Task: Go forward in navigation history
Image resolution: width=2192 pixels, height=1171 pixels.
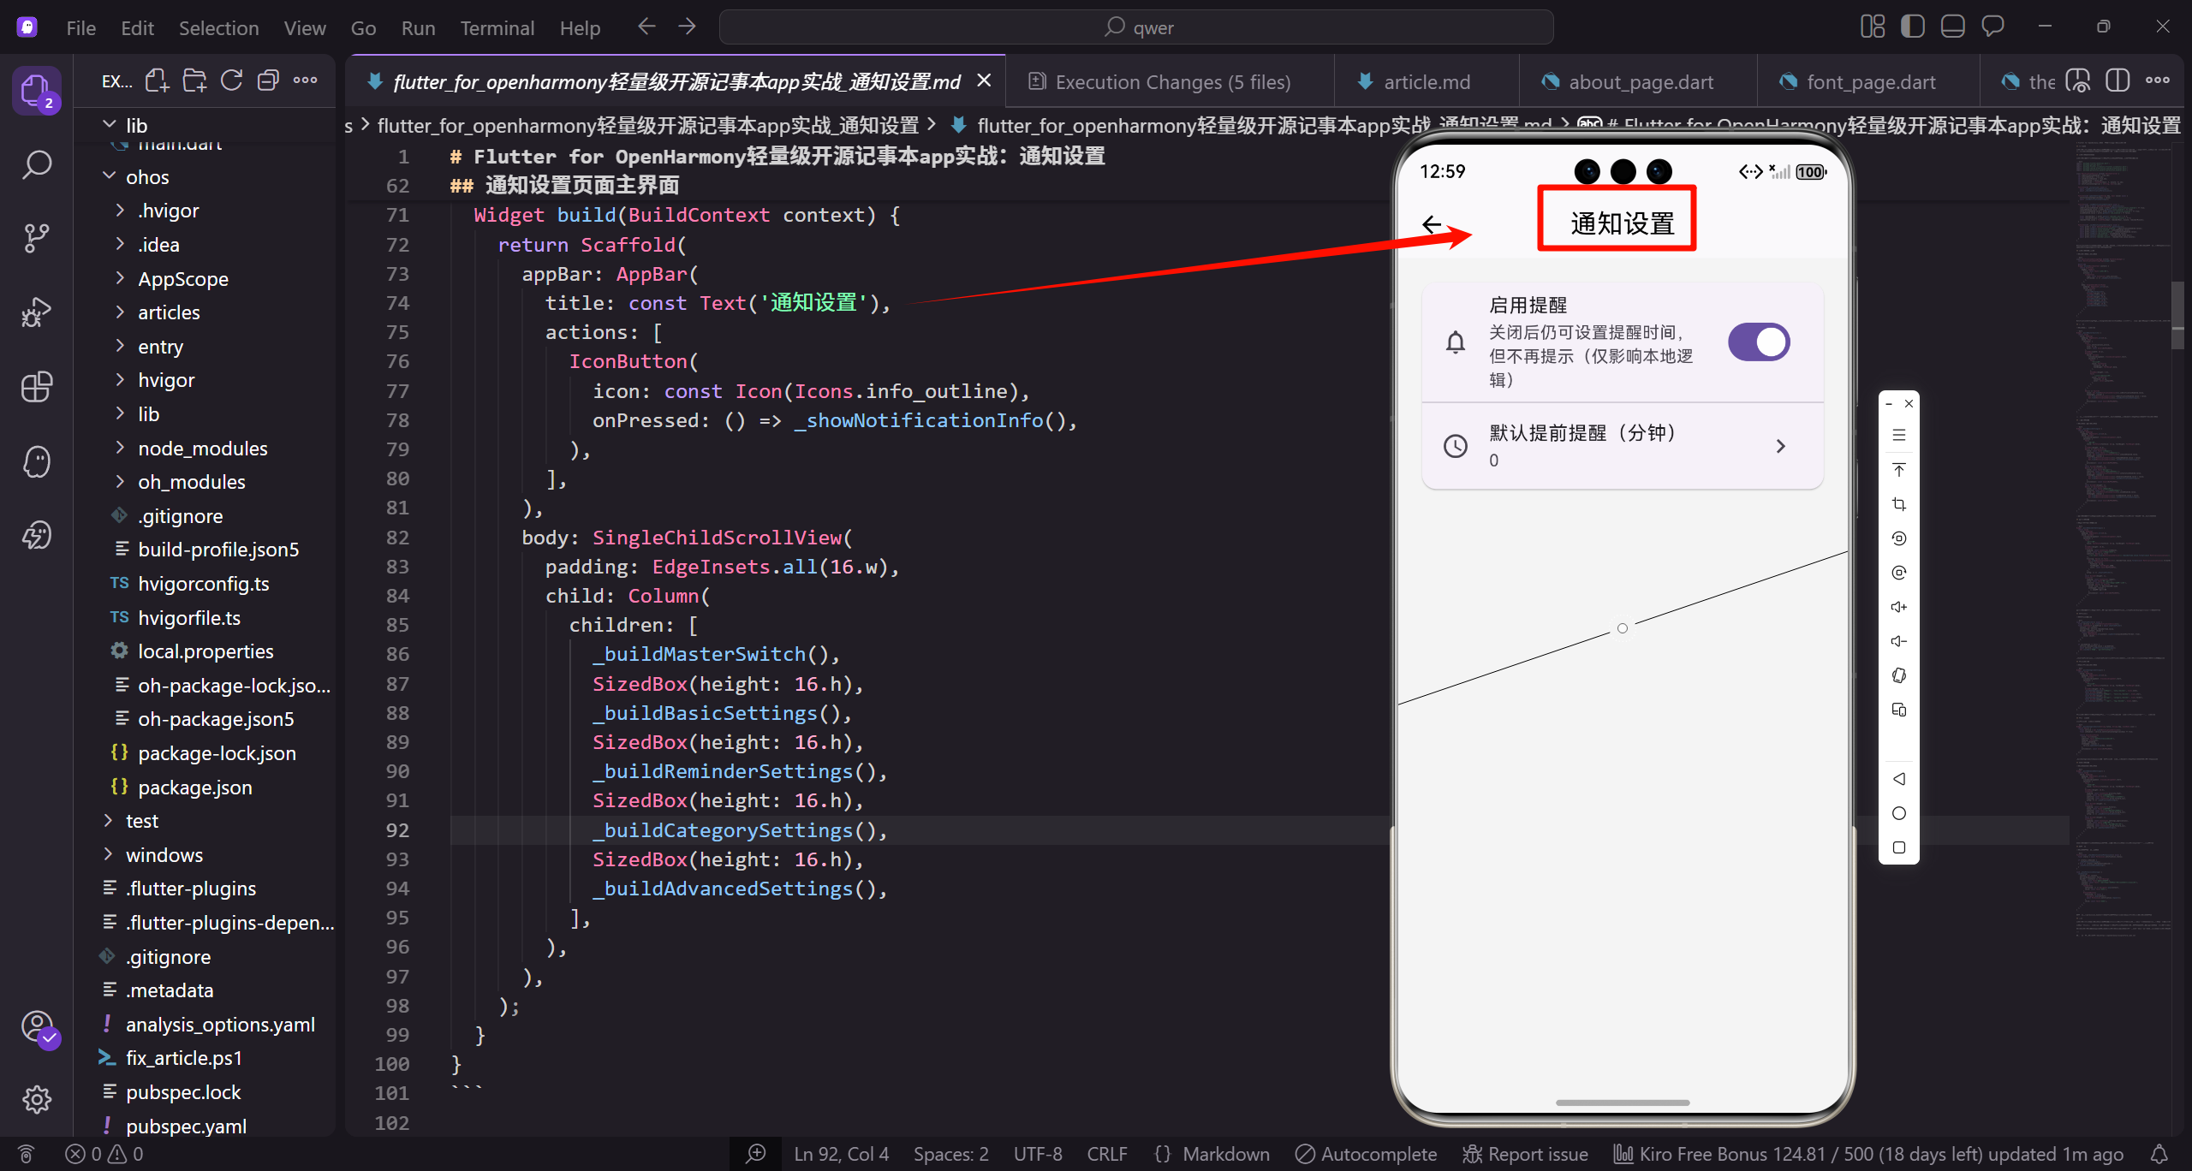Action: (687, 27)
